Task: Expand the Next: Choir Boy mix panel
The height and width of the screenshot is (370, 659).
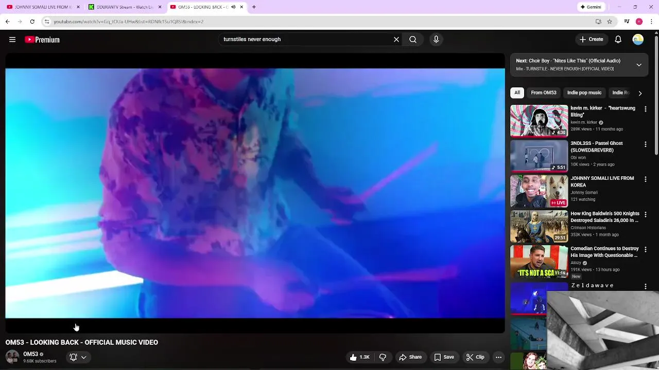Action: [639, 65]
